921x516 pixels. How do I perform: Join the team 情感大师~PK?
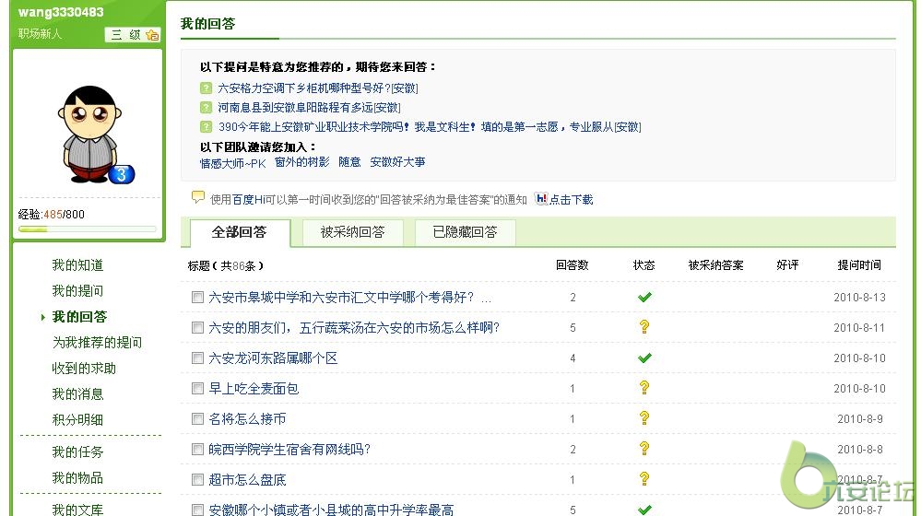(232, 163)
